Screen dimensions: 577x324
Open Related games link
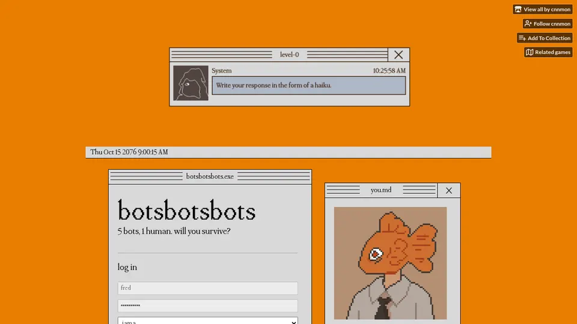tap(548, 52)
